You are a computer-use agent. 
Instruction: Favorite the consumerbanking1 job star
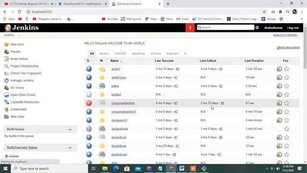coord(287,111)
